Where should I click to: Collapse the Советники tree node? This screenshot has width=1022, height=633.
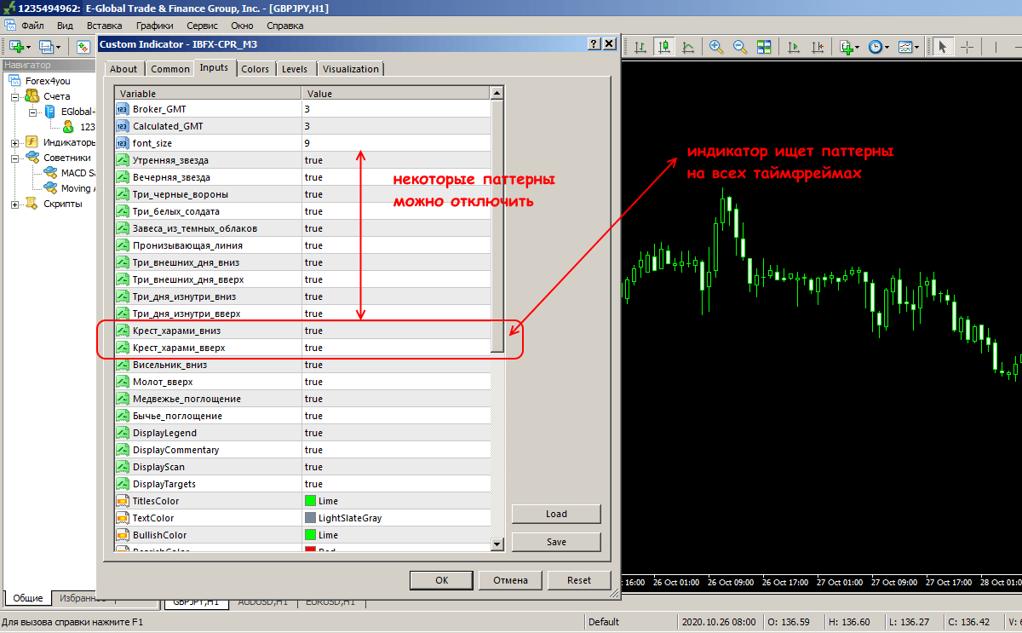(15, 158)
